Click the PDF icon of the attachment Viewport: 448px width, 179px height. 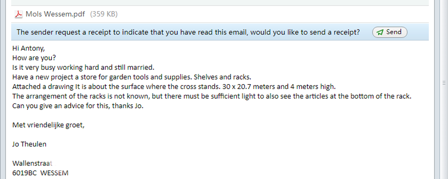19,14
